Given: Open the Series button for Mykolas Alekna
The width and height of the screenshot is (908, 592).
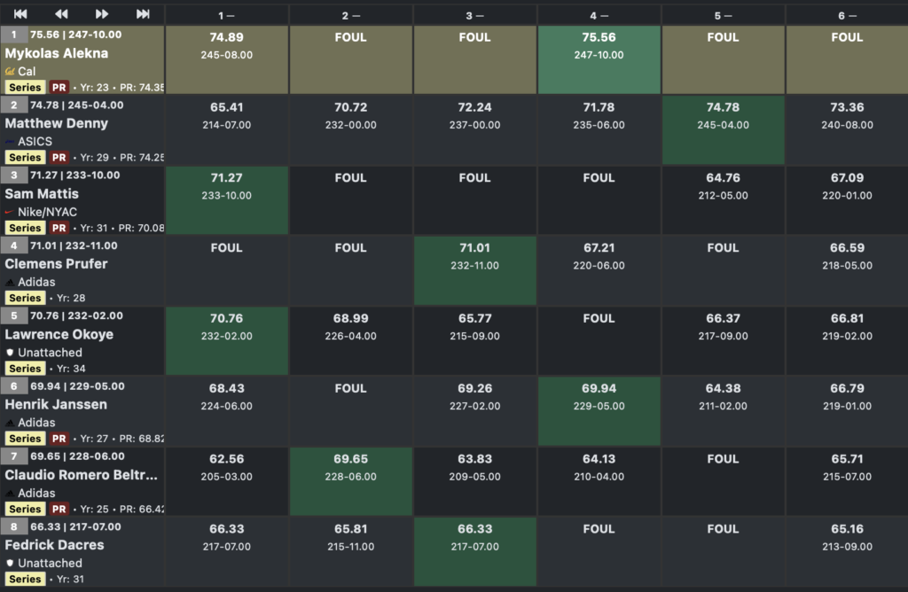Looking at the screenshot, I should point(25,88).
